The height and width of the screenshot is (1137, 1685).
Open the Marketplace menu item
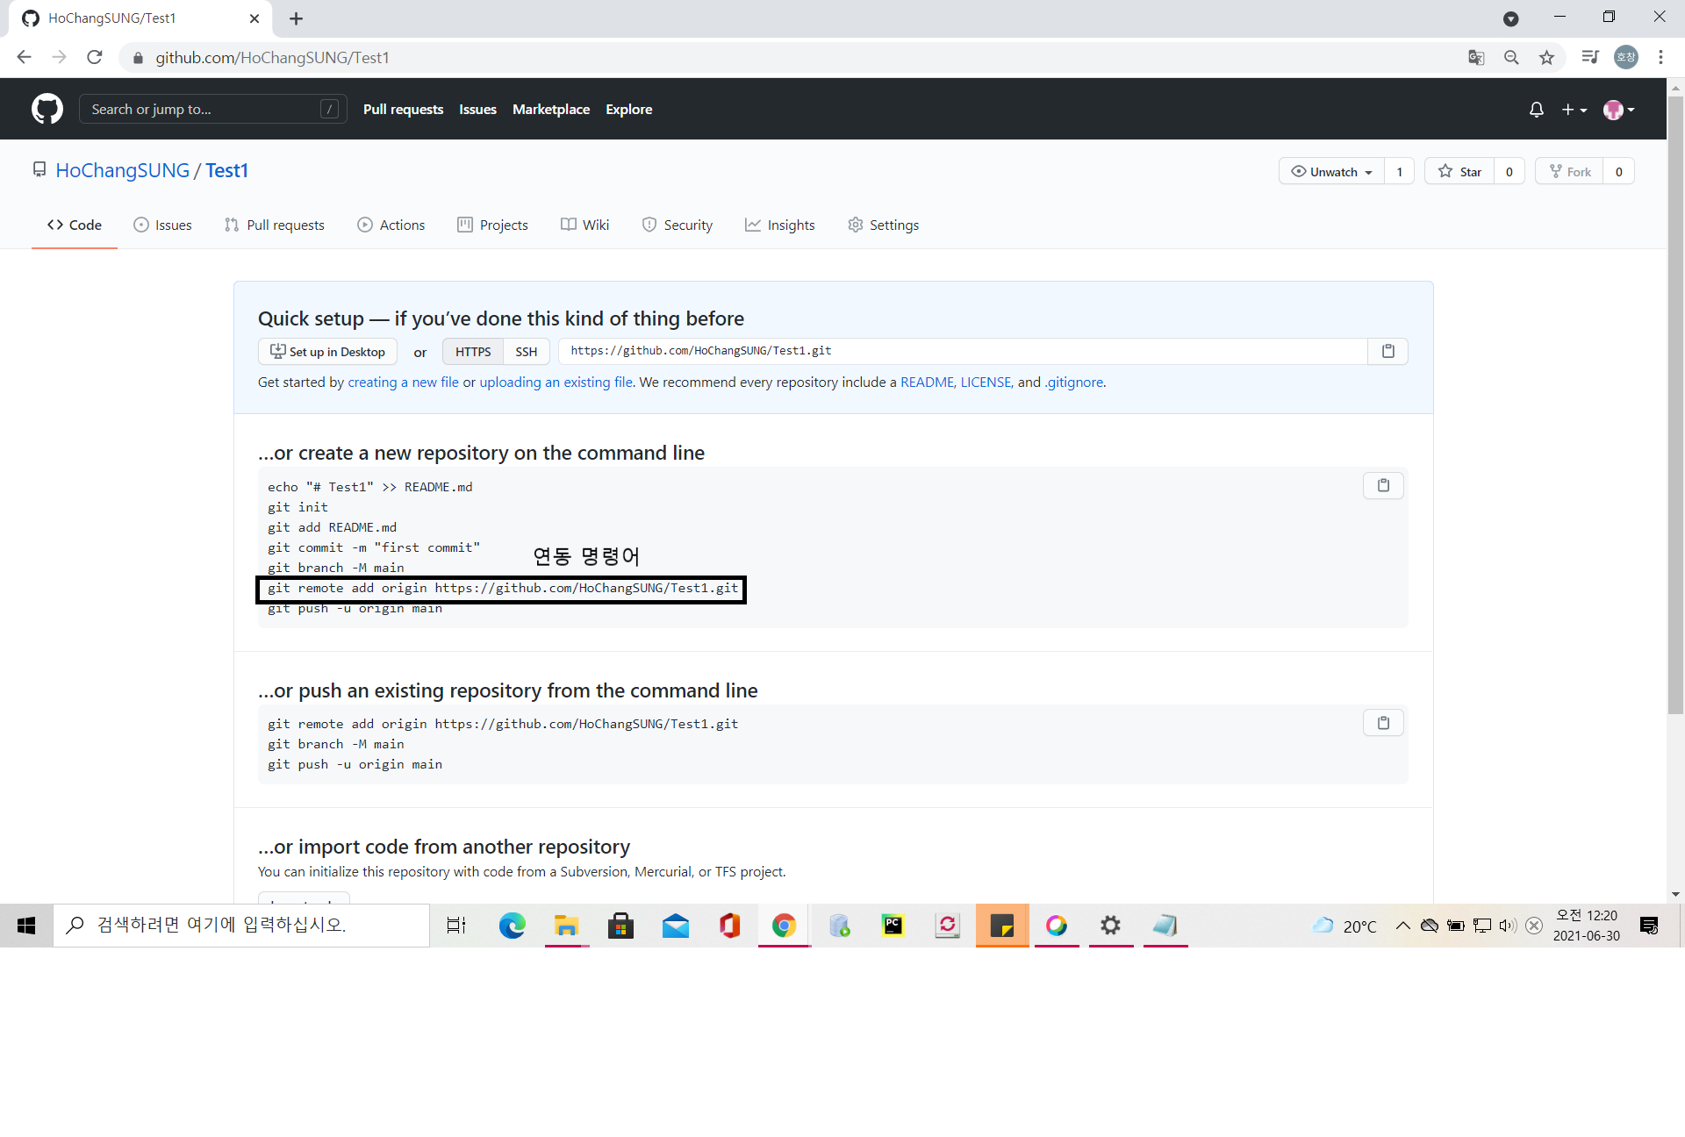point(551,109)
